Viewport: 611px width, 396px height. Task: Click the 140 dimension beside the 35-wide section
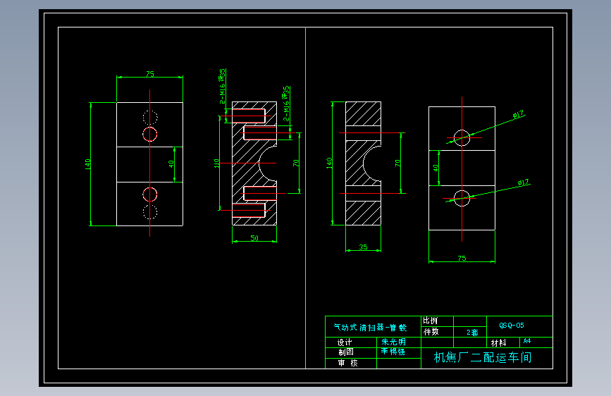coord(329,163)
